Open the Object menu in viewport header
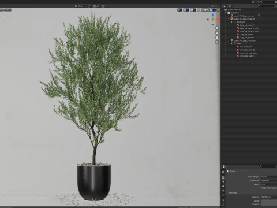The image size is (277, 208). (x=8, y=10)
